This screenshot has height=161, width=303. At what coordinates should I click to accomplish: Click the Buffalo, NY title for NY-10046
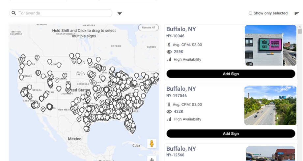181,29
